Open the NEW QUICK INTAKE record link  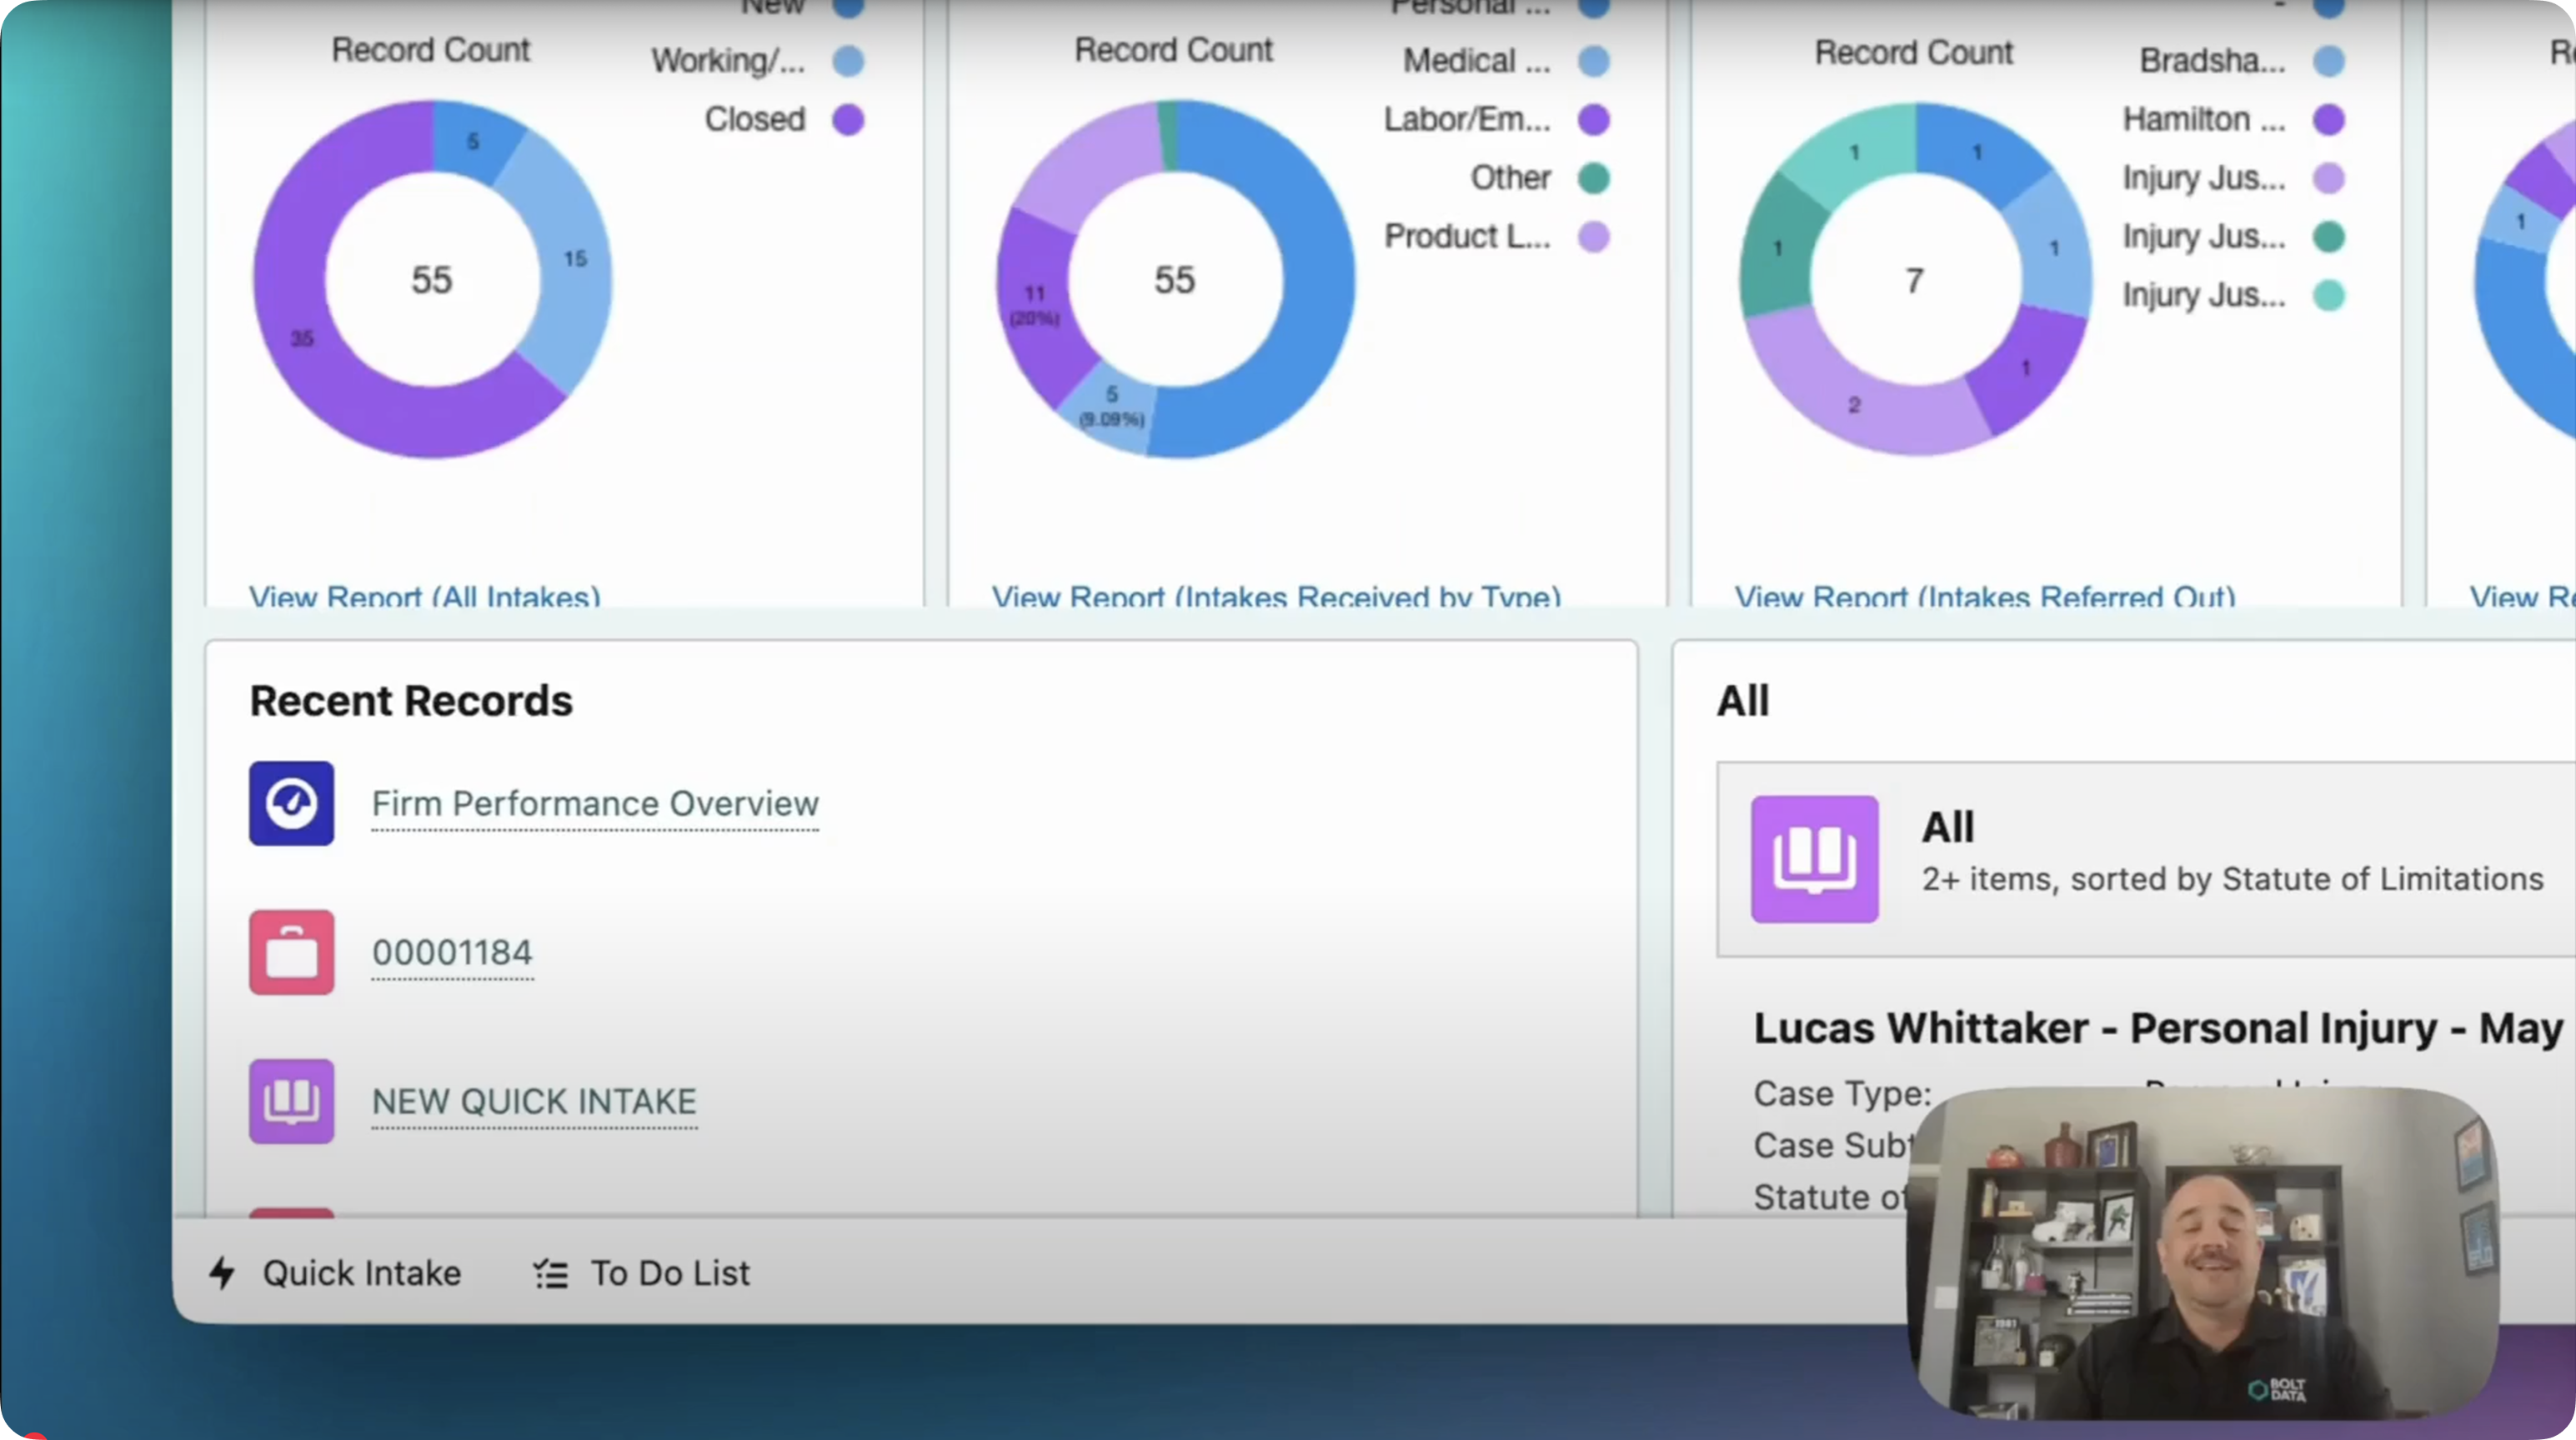coord(534,1101)
